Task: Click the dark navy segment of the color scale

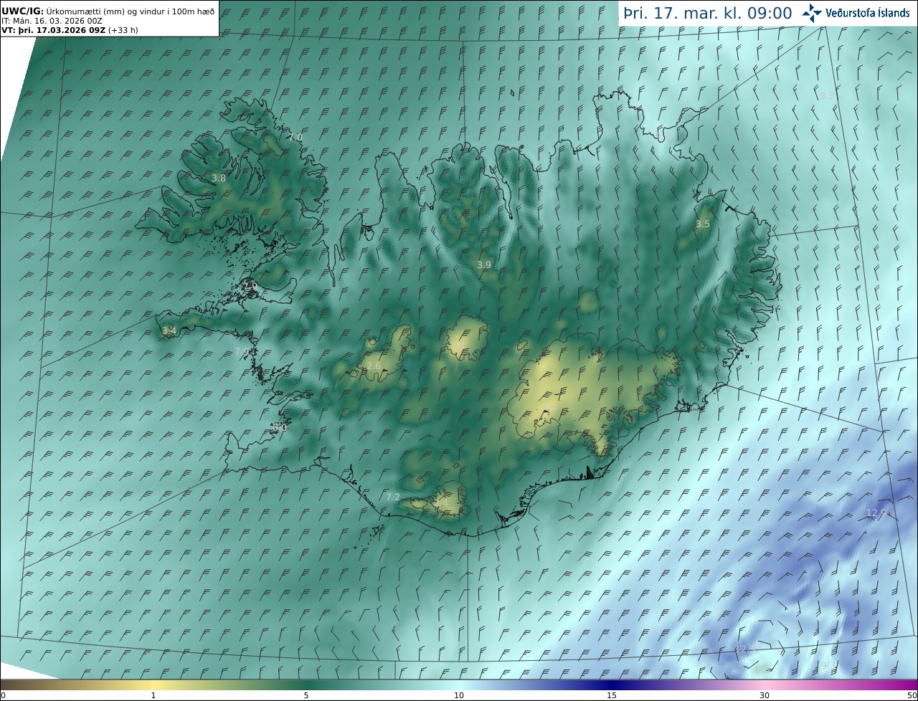Action: pos(612,685)
